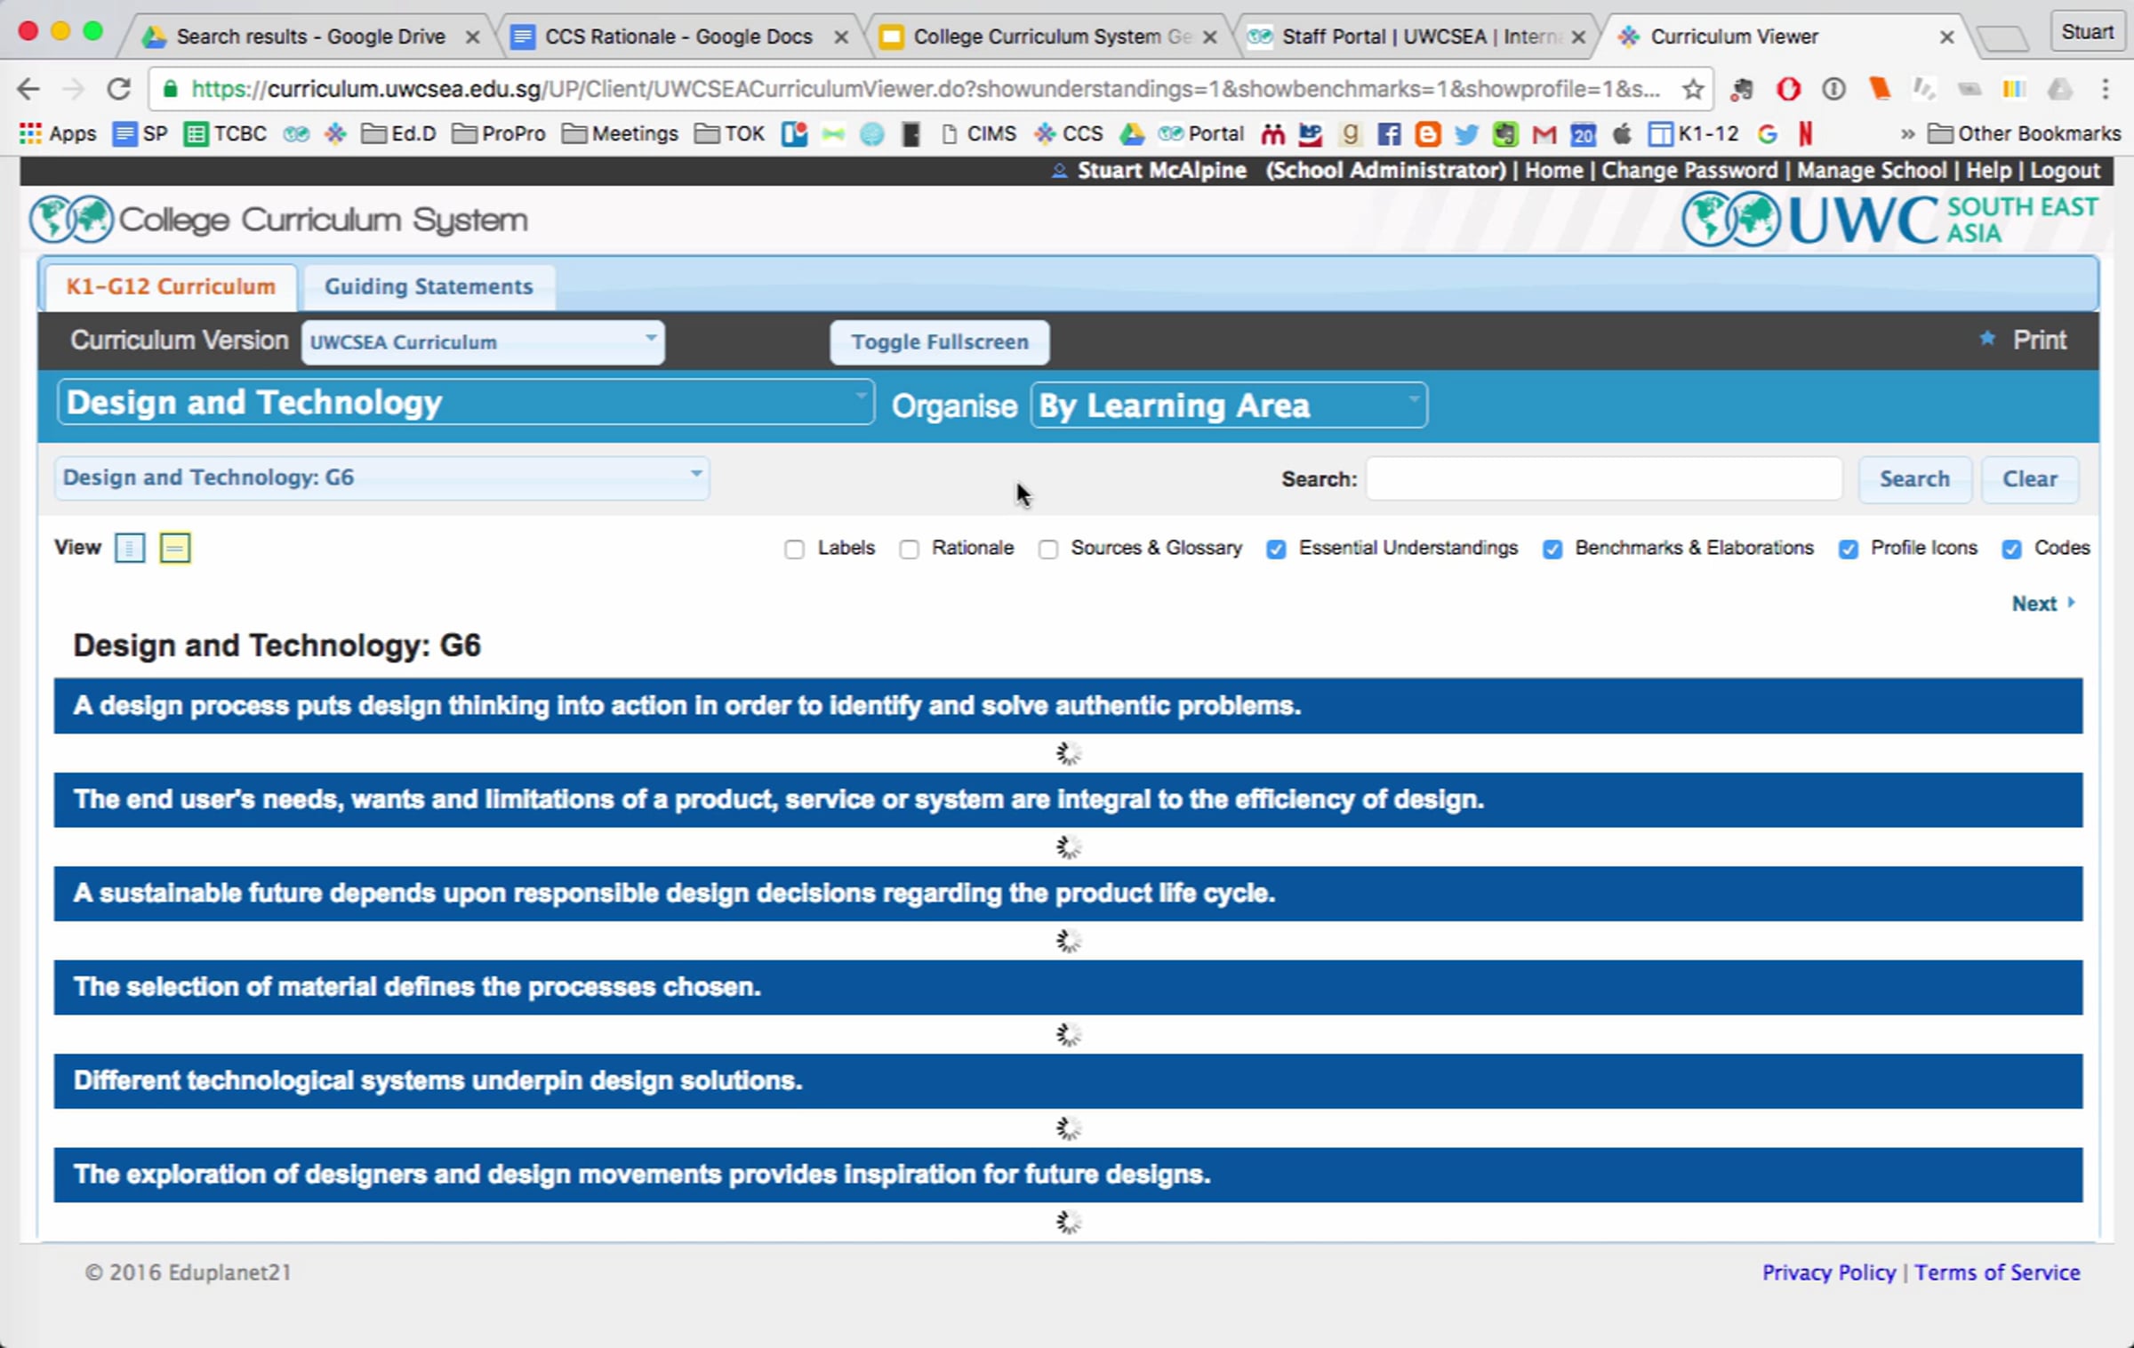Viewport: 2134px width, 1348px height.
Task: Switch to the Guiding Statements tab
Action: 429,287
